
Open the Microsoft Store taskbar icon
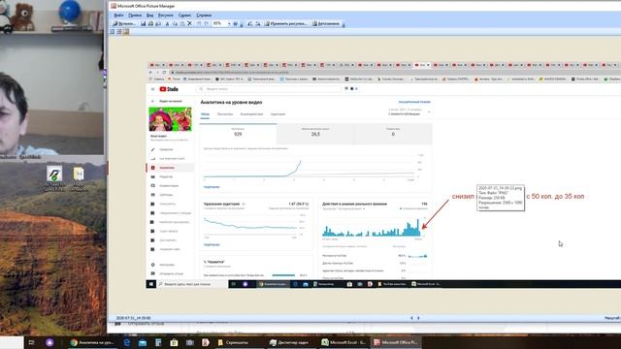coord(174,342)
